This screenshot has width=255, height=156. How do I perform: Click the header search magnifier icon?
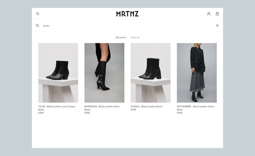[38, 14]
